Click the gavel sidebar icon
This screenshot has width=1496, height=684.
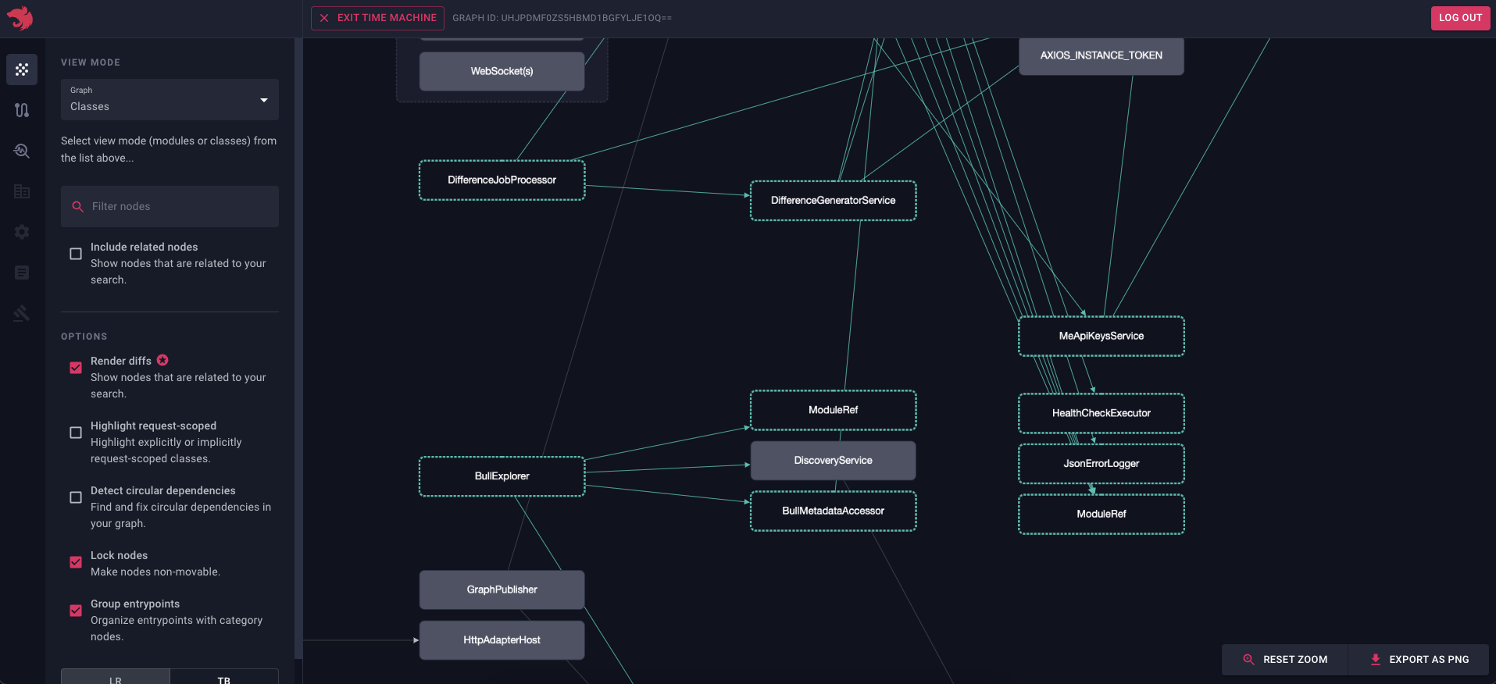[x=22, y=313]
